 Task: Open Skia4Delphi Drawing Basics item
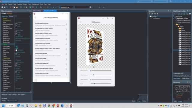point(51,29)
